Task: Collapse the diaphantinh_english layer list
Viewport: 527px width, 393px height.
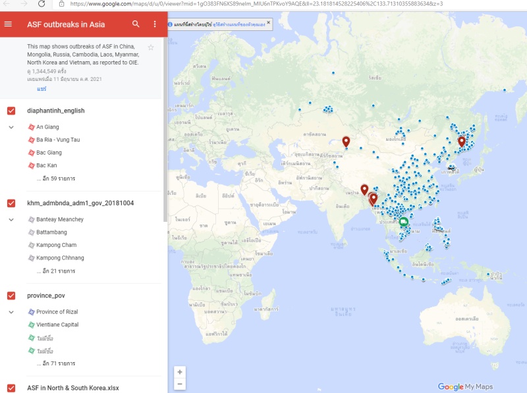Action: (11, 127)
